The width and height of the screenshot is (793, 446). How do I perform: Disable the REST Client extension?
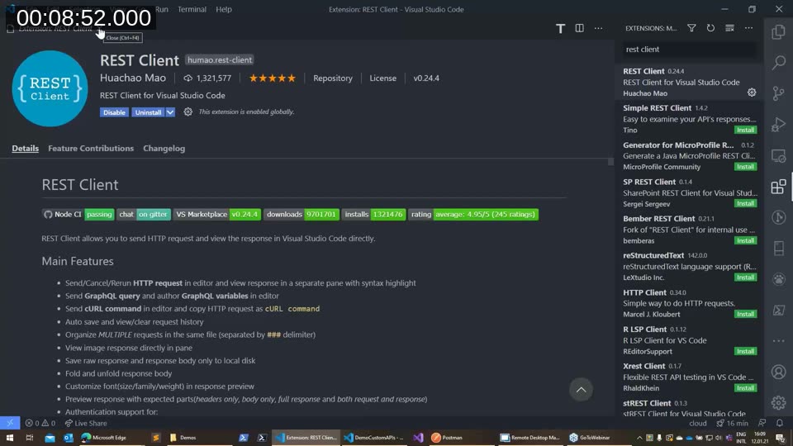click(114, 112)
